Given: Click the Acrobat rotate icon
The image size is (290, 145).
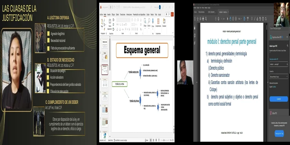Looking at the screenshot, I should [266, 19].
